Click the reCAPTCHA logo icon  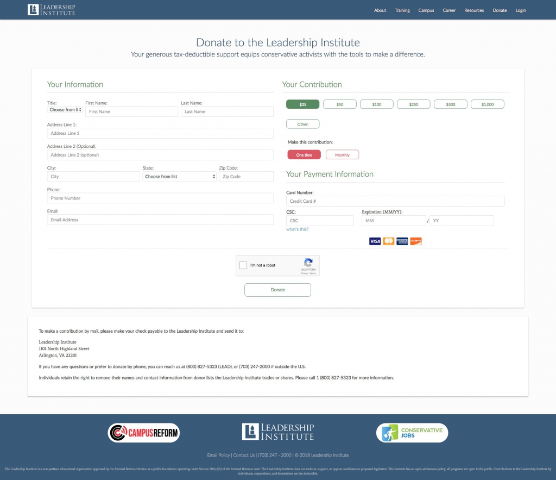(x=308, y=263)
